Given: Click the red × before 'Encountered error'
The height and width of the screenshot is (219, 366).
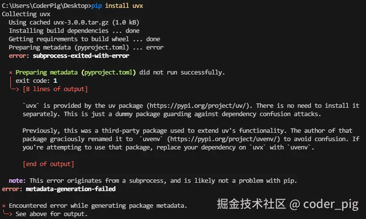Looking at the screenshot, I should (x=4, y=206).
